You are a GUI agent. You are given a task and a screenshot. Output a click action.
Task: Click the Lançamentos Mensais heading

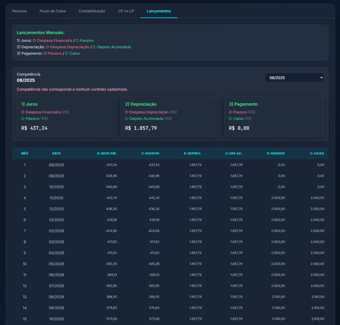[41, 33]
